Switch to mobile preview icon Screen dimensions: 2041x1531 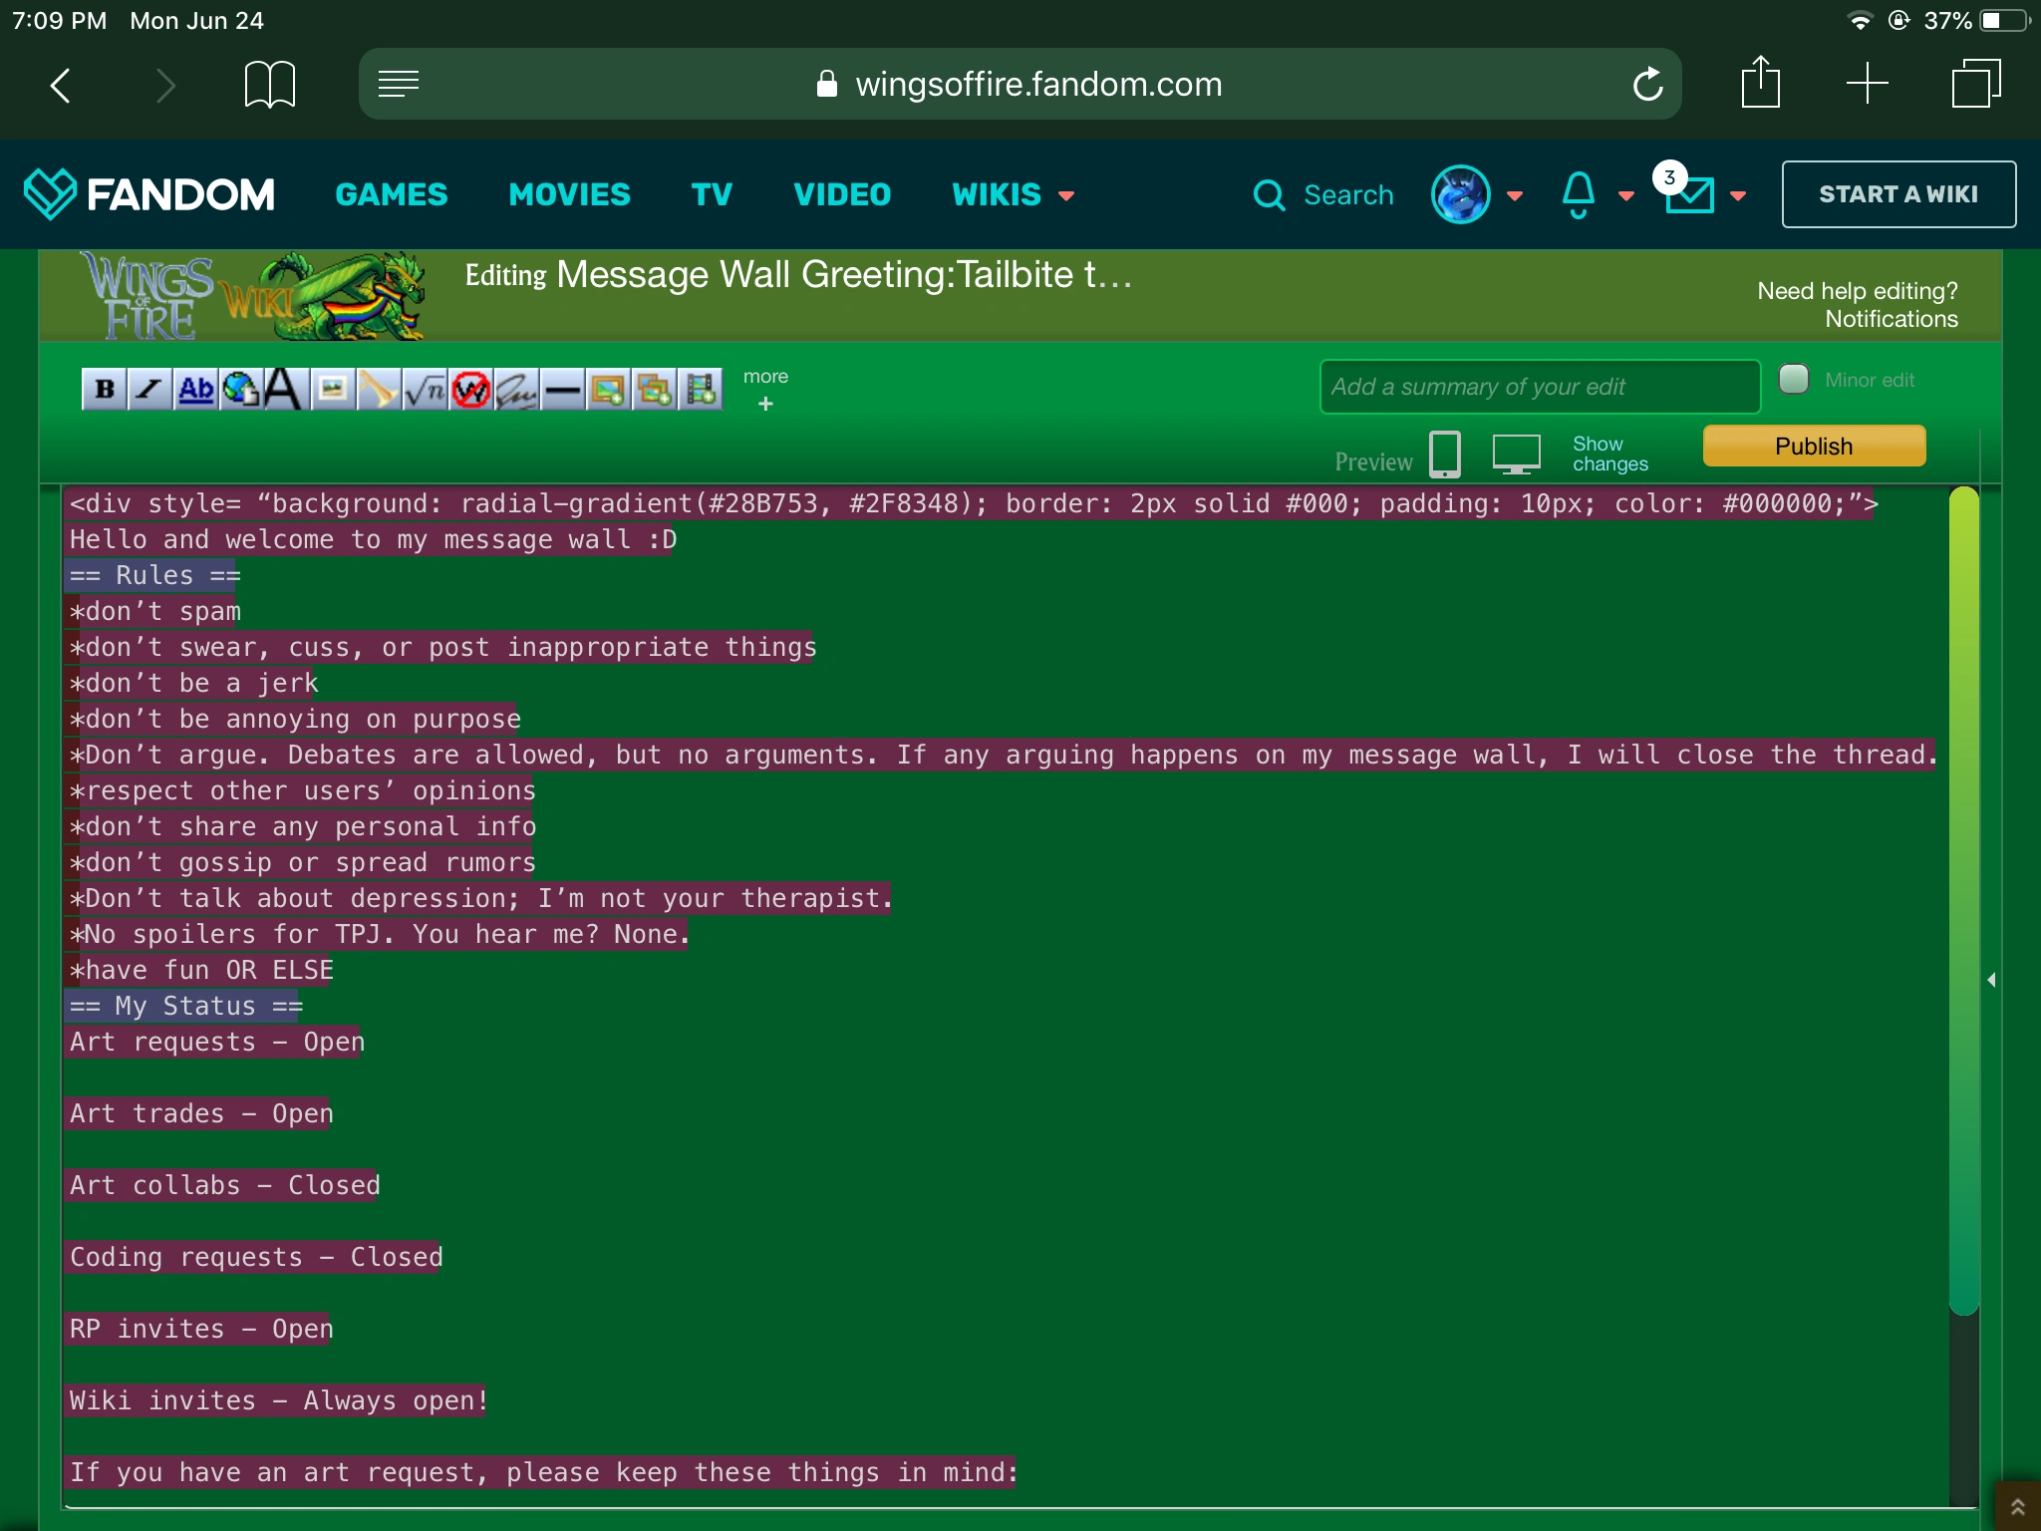pos(1445,455)
